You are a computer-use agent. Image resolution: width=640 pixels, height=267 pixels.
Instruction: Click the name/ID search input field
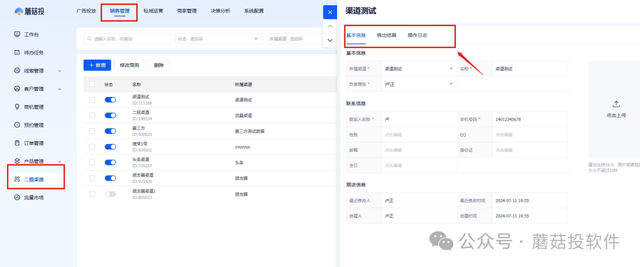127,38
